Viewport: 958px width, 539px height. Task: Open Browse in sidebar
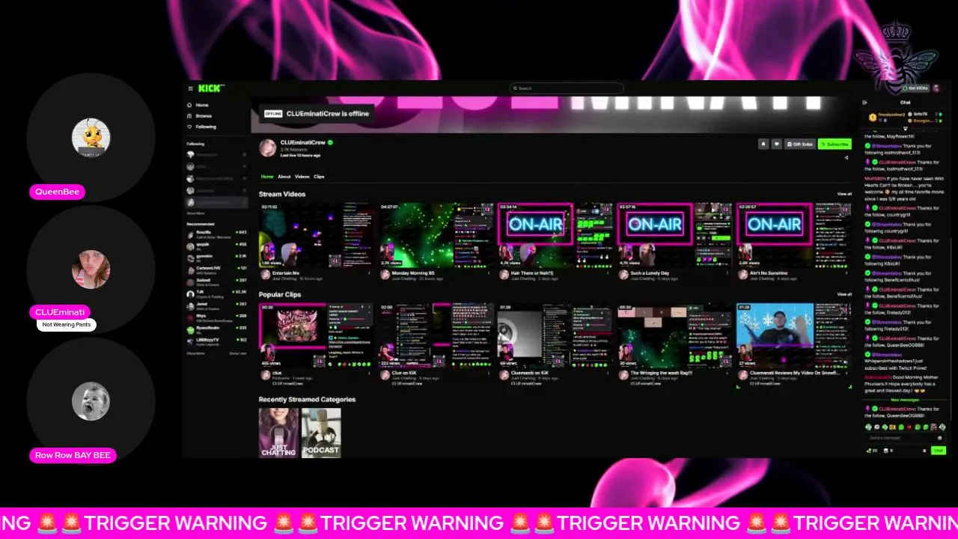coord(199,116)
